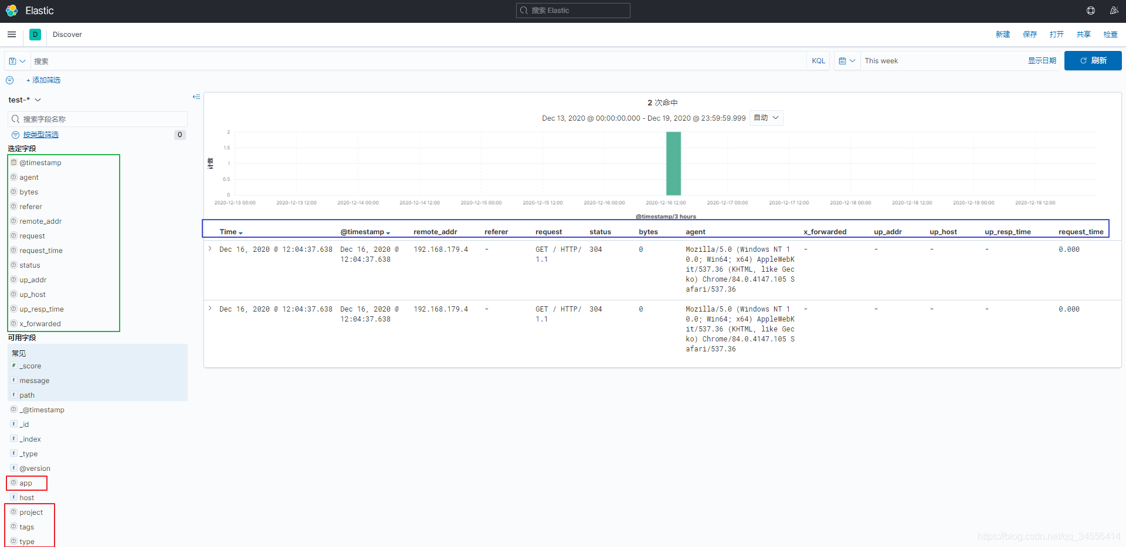The width and height of the screenshot is (1126, 547).
Task: Click the tags field type icon
Action: [x=14, y=527]
